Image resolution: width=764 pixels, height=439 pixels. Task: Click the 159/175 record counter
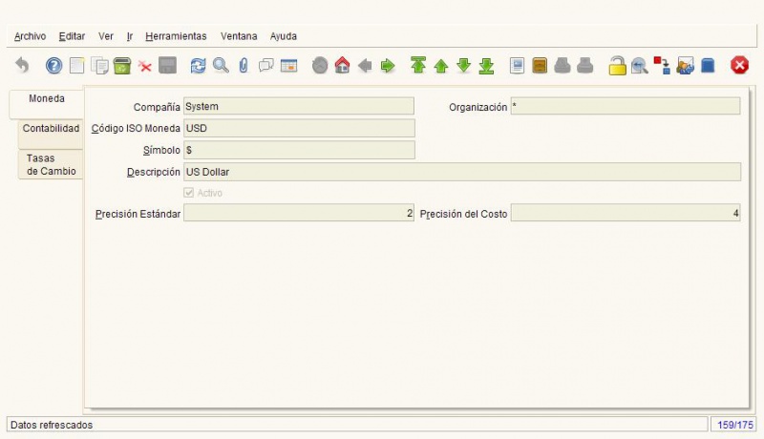pos(734,425)
